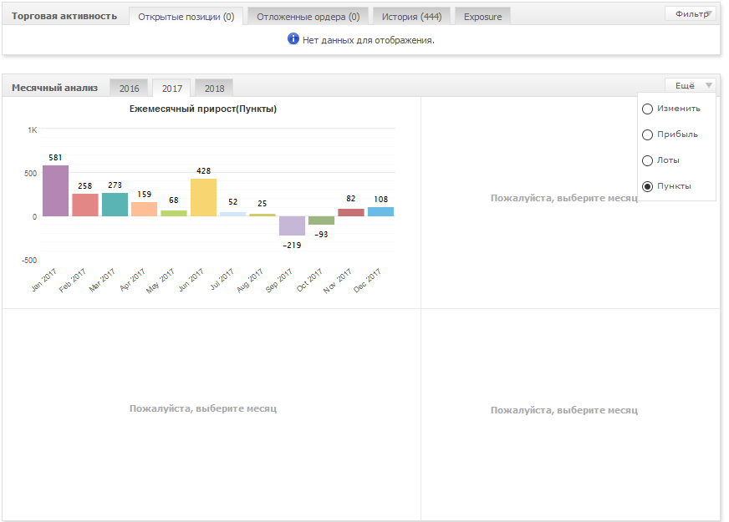Click the Jun 2017 axis label

191,280
